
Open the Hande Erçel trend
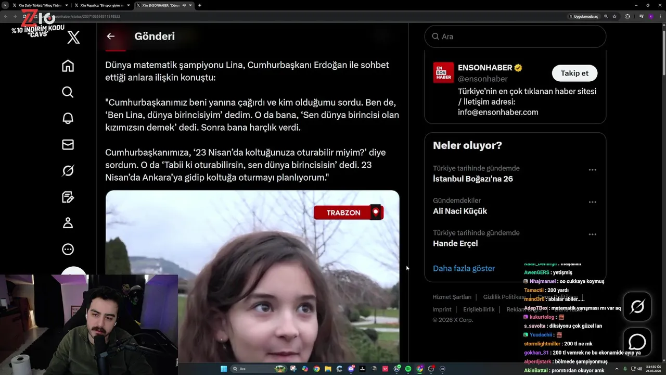pyautogui.click(x=455, y=243)
